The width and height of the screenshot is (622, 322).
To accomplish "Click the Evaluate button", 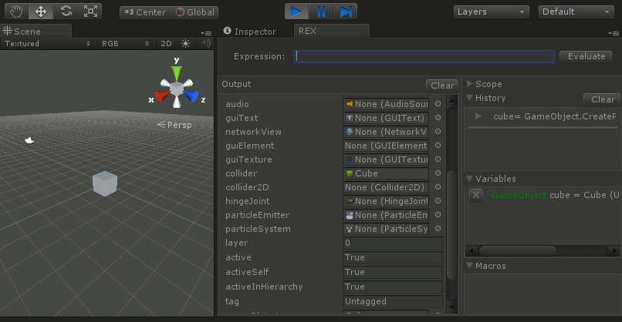I will point(586,57).
